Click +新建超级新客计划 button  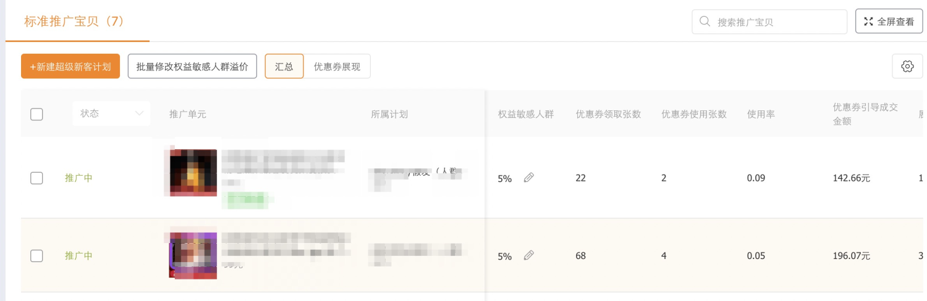pos(70,66)
